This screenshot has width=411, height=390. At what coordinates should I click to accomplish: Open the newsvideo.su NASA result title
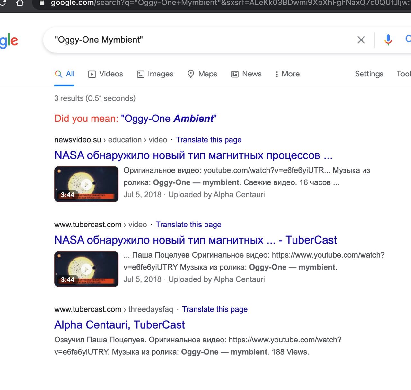coord(193,155)
